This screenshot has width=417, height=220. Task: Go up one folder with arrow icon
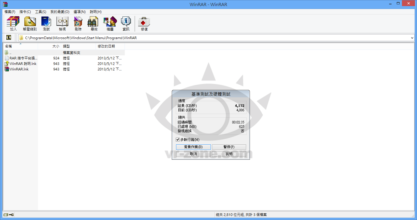pos(9,38)
